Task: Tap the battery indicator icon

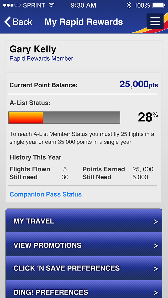Action: (159, 5)
